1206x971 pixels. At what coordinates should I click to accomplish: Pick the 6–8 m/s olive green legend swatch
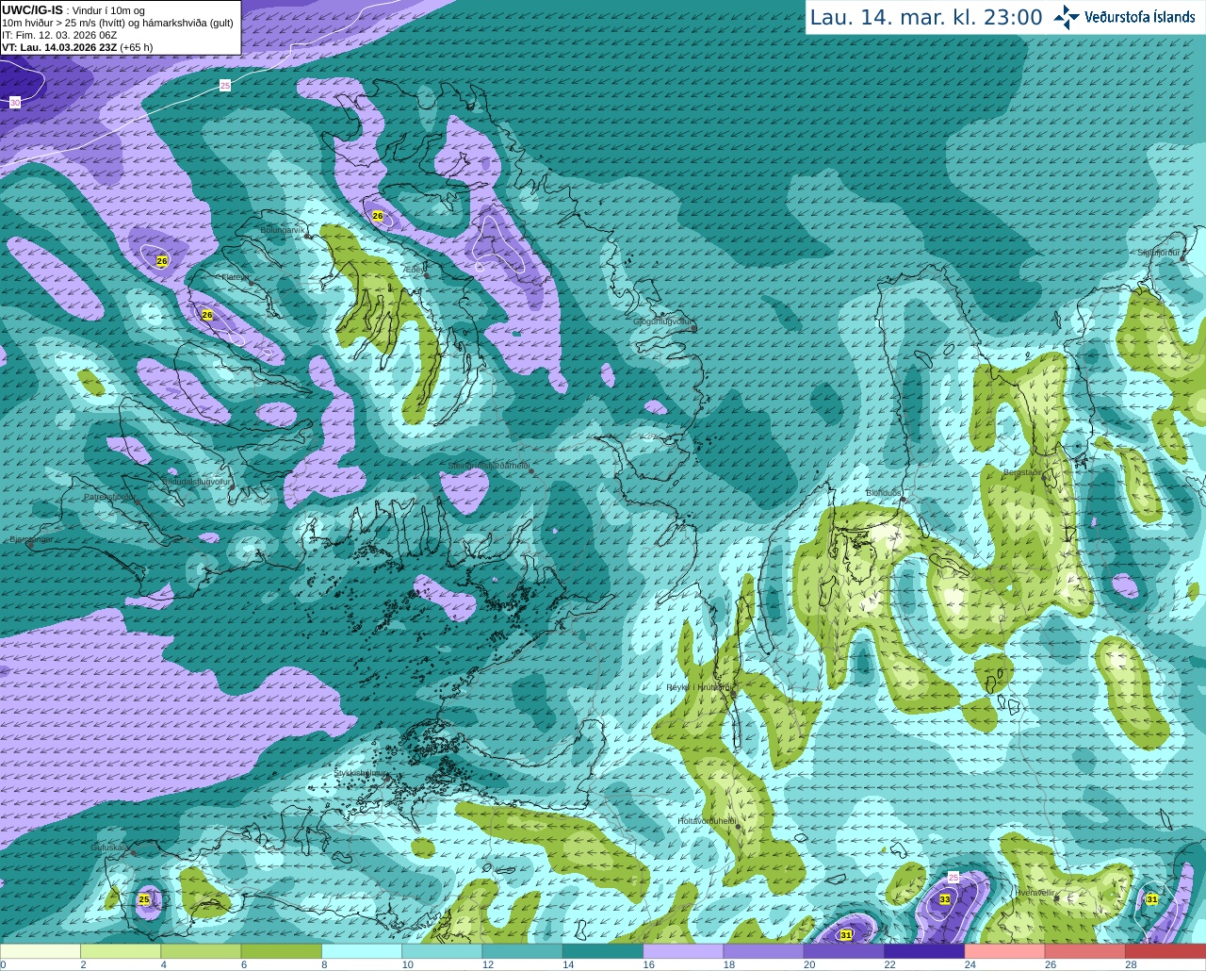[x=282, y=951]
